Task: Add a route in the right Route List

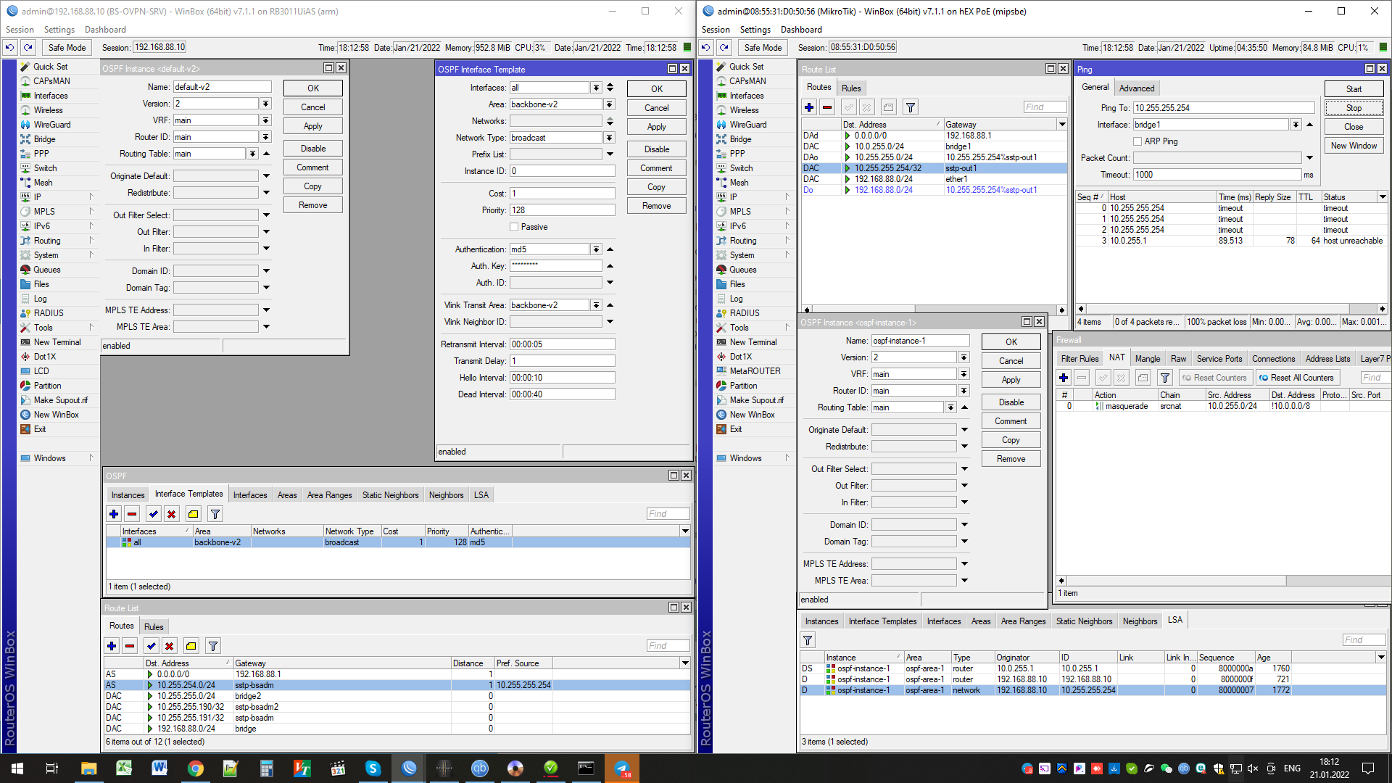Action: click(x=809, y=107)
